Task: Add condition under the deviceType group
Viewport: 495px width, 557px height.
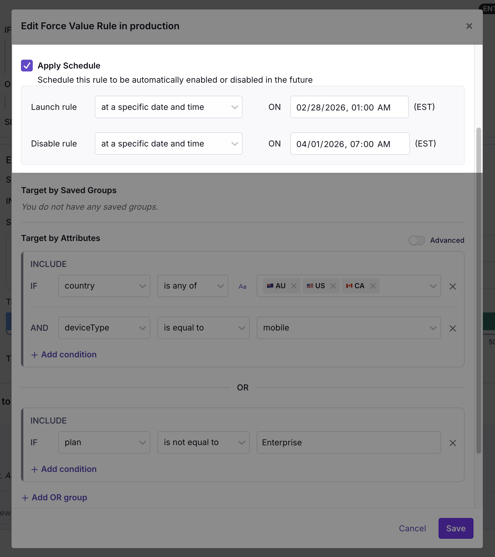Action: [x=64, y=354]
